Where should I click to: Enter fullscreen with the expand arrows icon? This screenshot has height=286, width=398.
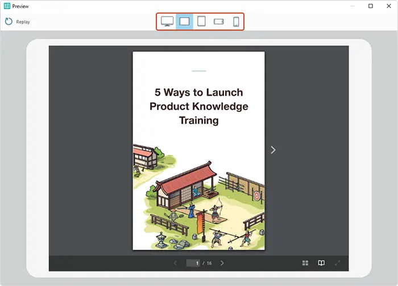tap(337, 263)
